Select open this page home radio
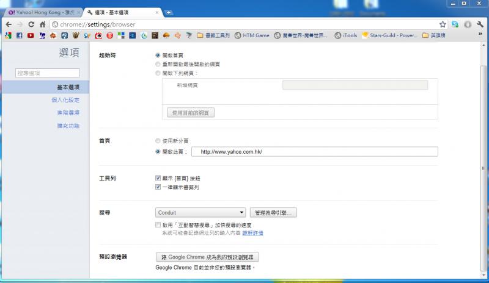This screenshot has height=283, width=489. 158,152
